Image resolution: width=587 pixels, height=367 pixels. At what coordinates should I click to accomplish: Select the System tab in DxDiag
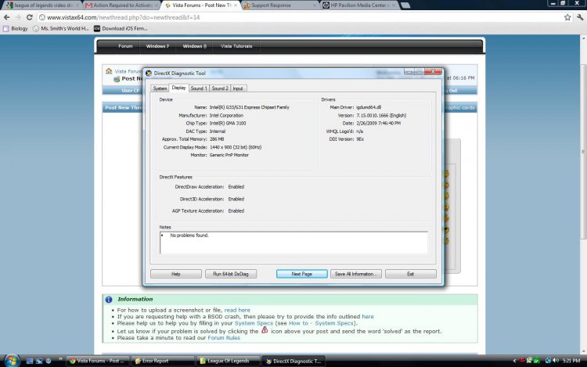[160, 88]
